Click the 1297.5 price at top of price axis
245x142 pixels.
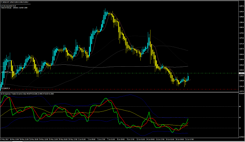241,6
